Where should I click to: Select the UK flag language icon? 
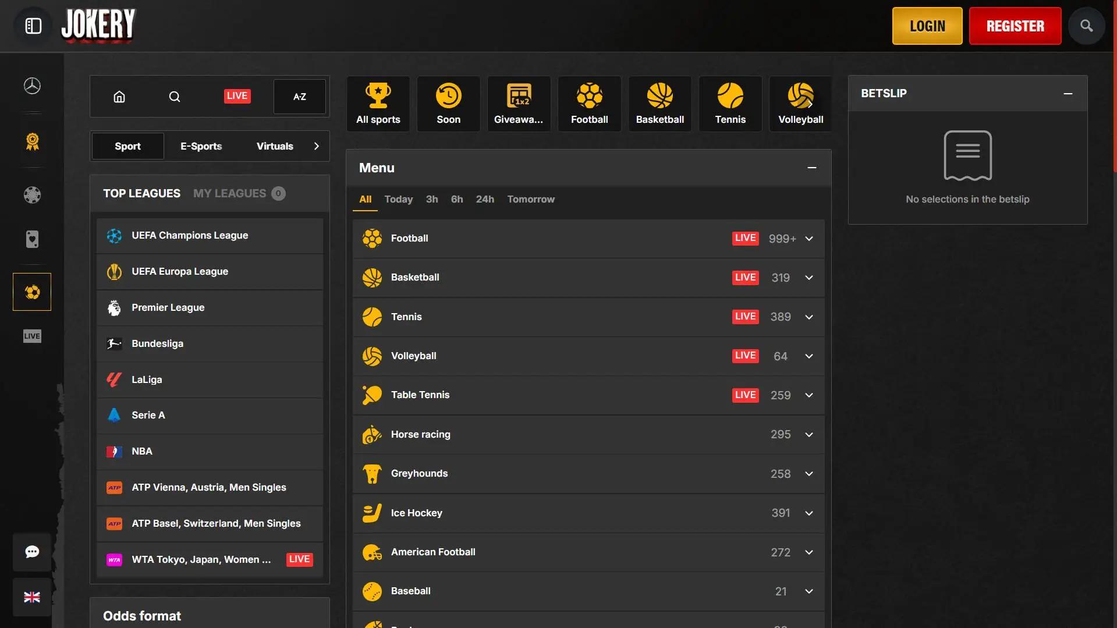(x=32, y=597)
